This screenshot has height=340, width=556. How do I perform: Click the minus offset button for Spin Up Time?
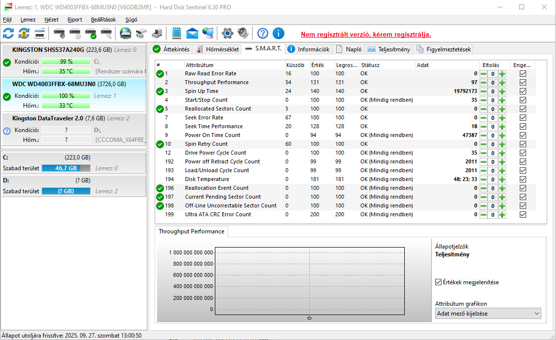(x=483, y=91)
